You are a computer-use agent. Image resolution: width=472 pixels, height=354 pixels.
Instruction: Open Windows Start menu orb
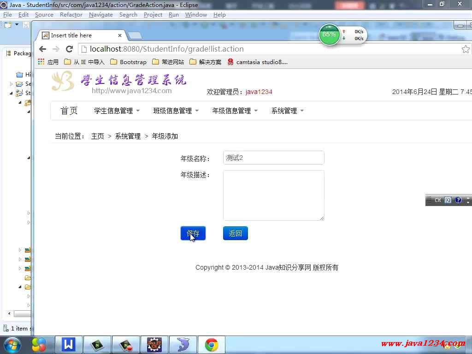pyautogui.click(x=12, y=344)
